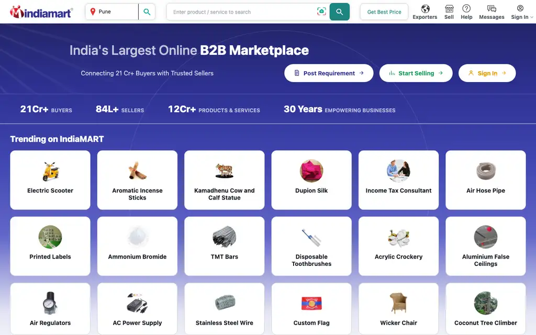Open the Dupion Silk card
The image size is (536, 335).
click(311, 180)
